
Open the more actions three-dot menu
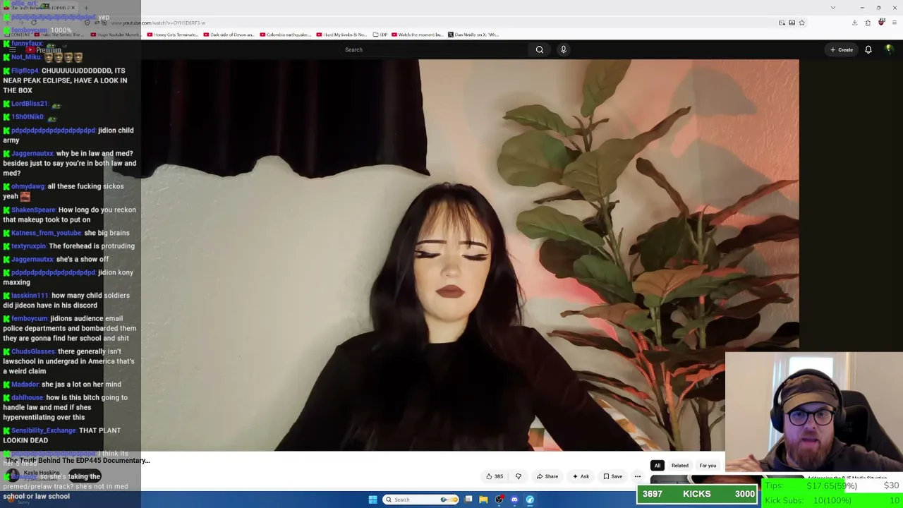[x=638, y=476]
